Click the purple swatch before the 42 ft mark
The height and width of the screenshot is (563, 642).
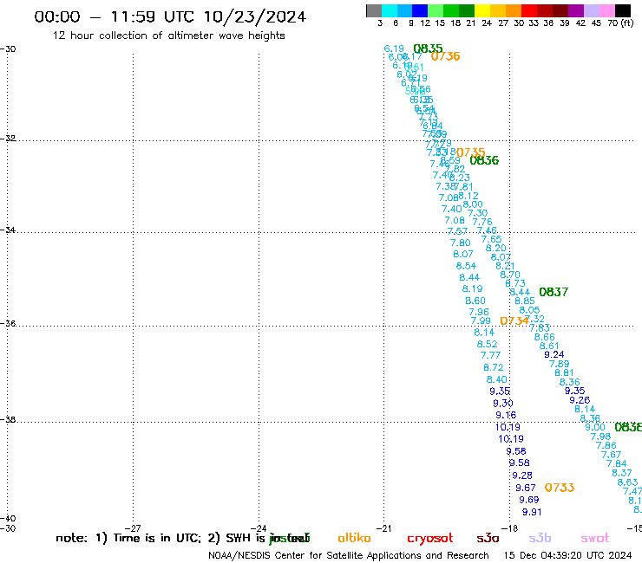tap(576, 10)
